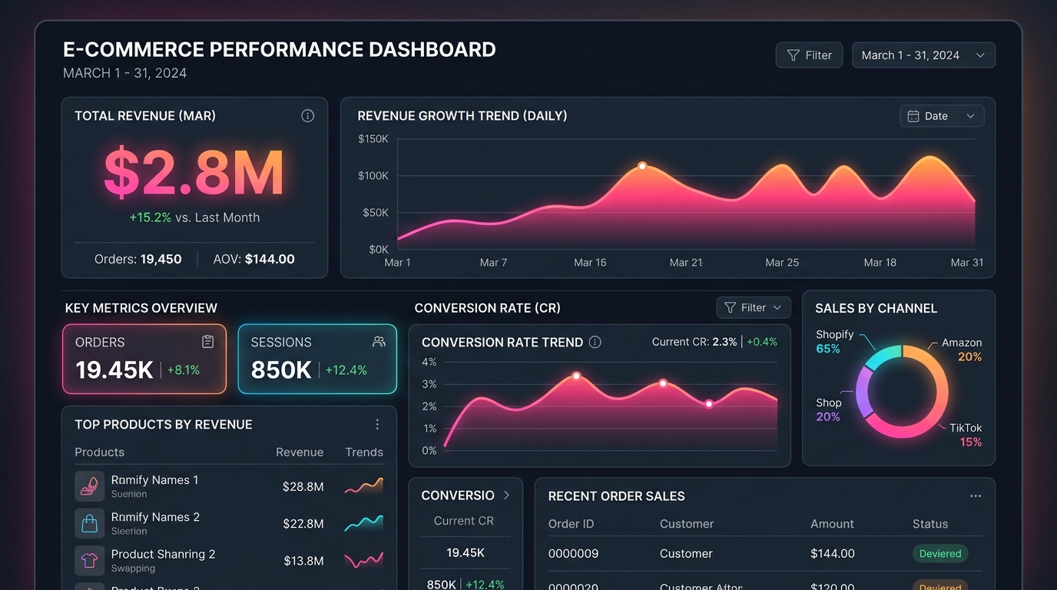Click the users icon on the Sessions card
The height and width of the screenshot is (590, 1057).
click(379, 342)
